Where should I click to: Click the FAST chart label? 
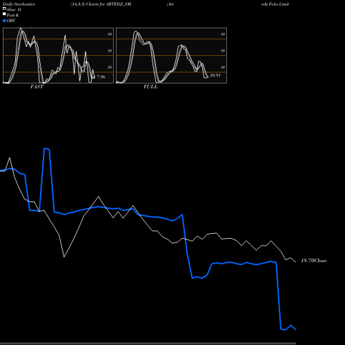point(37,87)
